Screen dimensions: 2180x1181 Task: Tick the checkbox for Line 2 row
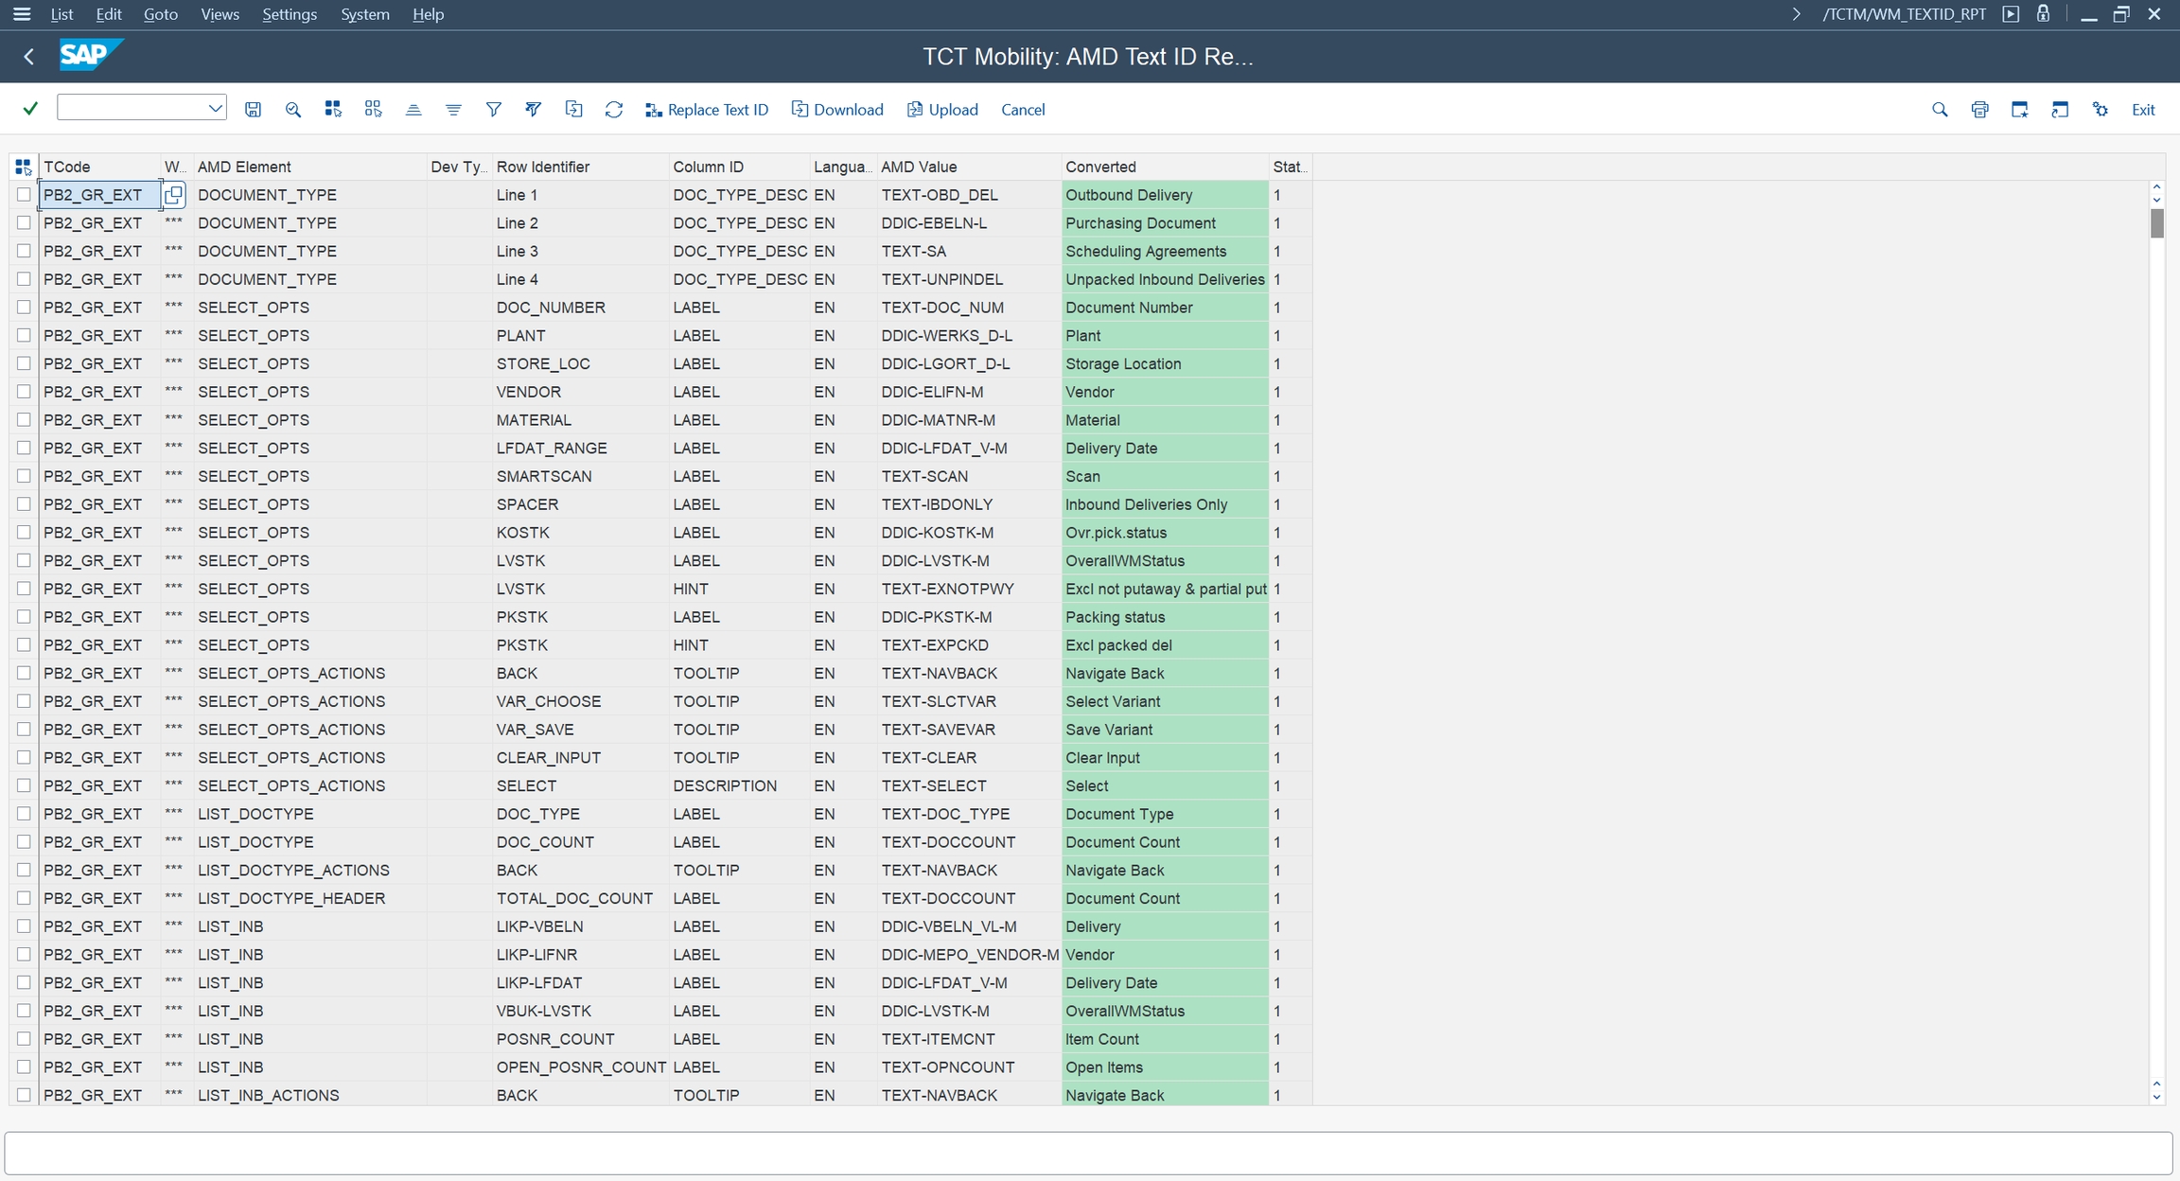point(24,223)
